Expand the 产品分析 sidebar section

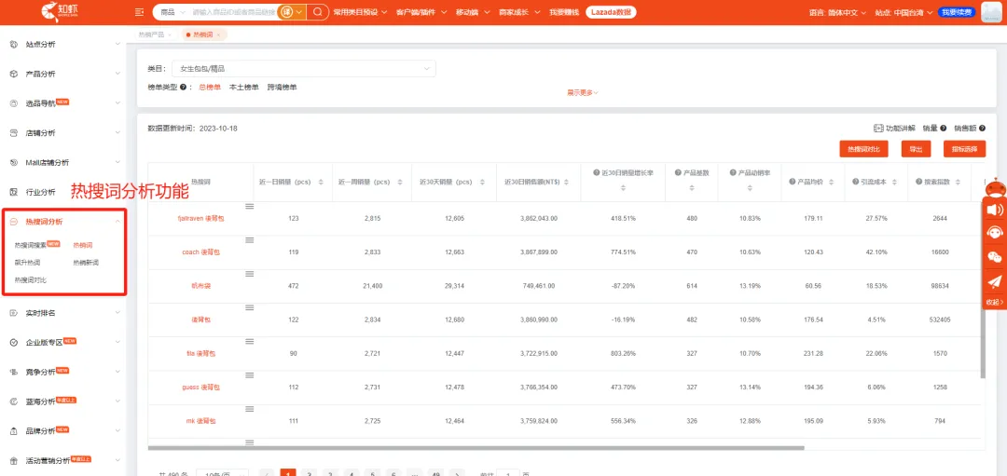tap(63, 75)
